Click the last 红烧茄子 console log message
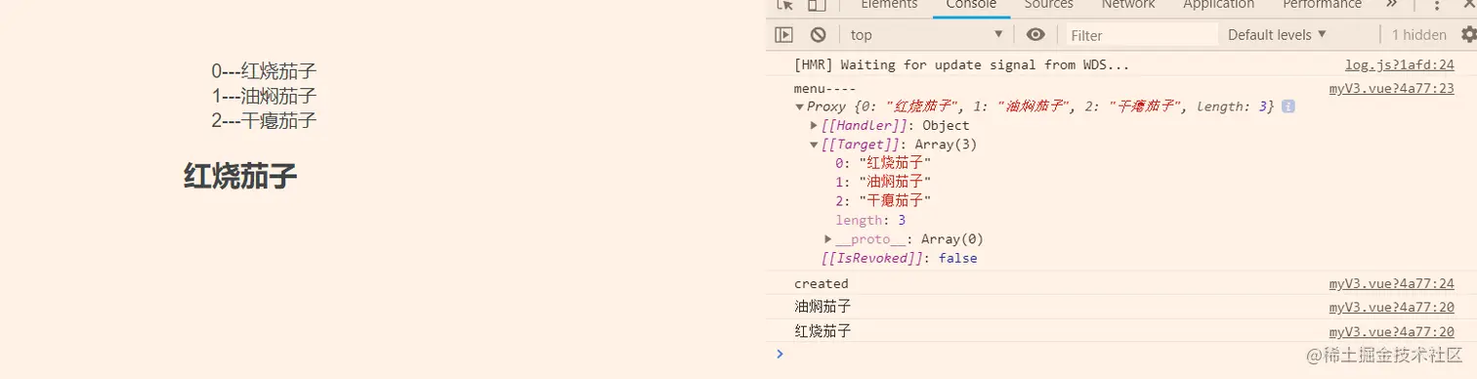The image size is (1477, 379). click(x=823, y=332)
